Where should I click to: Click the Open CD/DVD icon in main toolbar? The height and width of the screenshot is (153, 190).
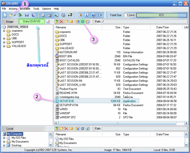click(20, 15)
